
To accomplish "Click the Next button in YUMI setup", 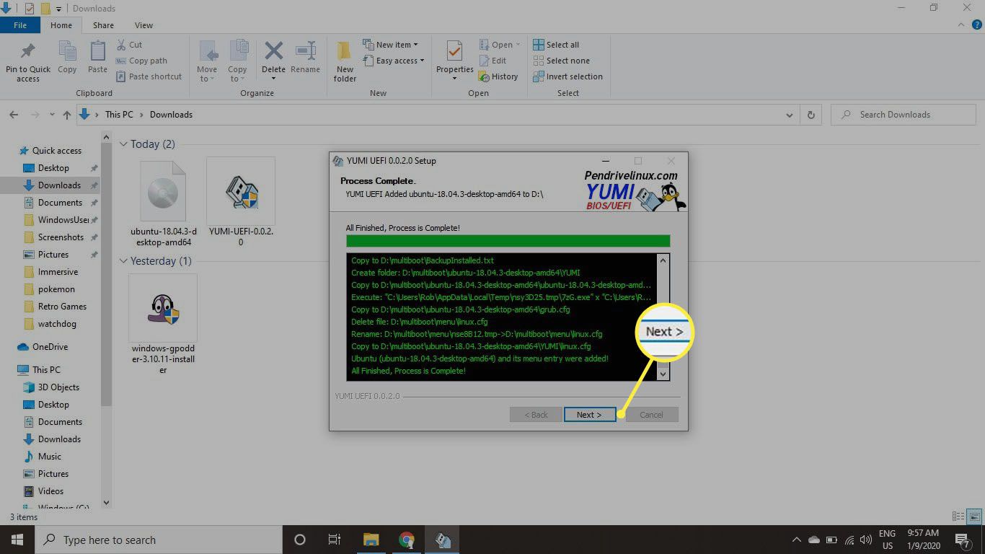I will [588, 415].
